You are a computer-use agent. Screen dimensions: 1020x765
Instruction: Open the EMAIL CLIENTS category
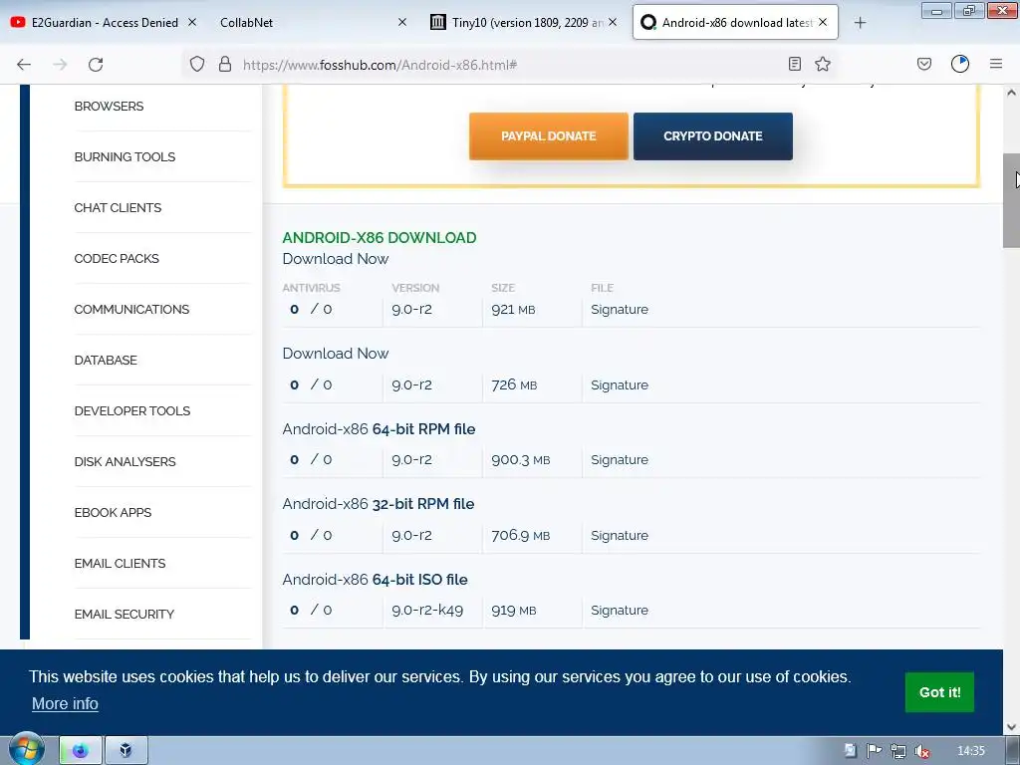coord(120,563)
